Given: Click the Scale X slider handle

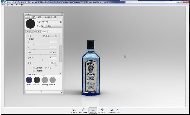Looking at the screenshot, I should coord(34,44).
